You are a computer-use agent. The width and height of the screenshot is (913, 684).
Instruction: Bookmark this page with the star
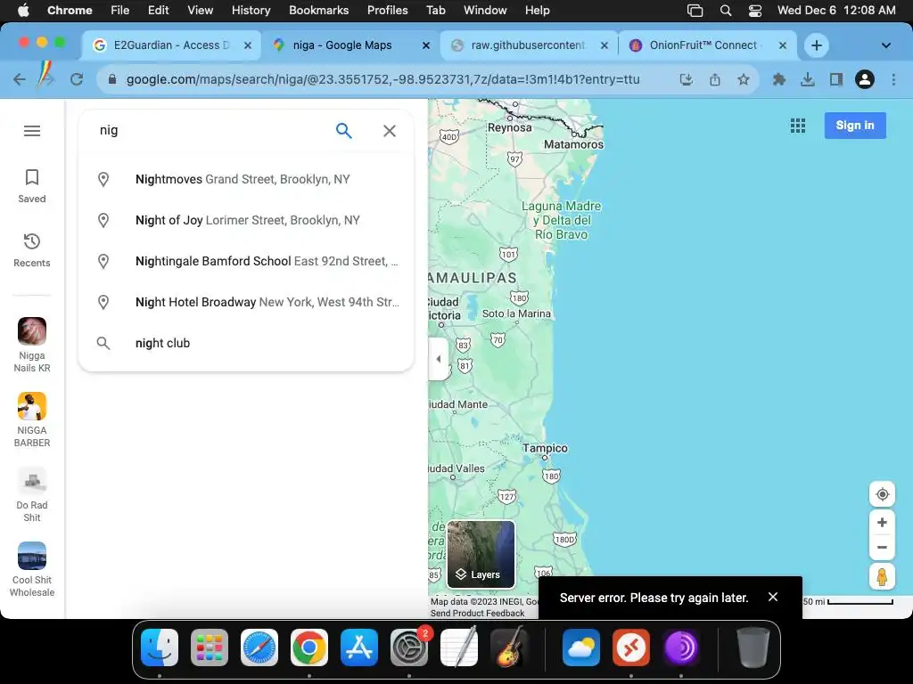click(x=744, y=79)
